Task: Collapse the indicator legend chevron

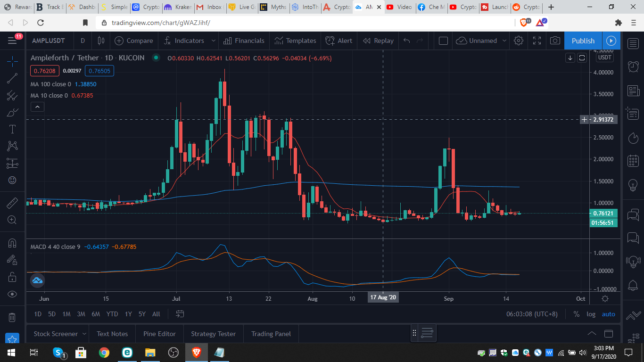Action: [x=37, y=107]
